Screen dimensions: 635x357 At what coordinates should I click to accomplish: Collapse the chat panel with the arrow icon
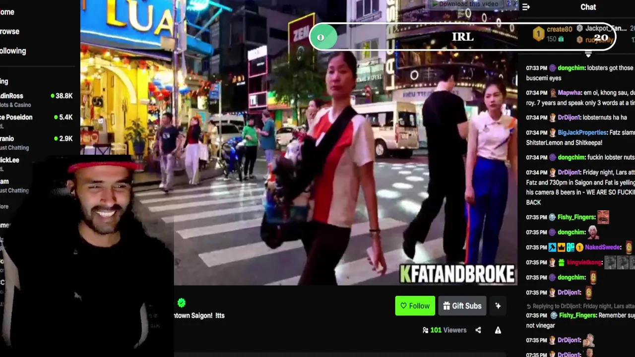pos(526,7)
